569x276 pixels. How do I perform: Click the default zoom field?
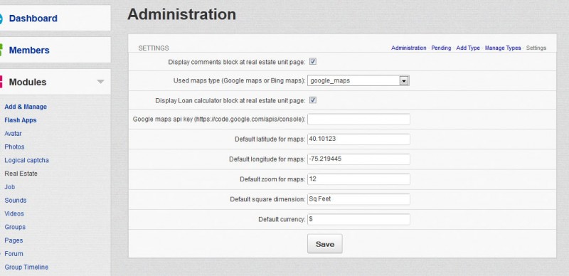coord(359,179)
